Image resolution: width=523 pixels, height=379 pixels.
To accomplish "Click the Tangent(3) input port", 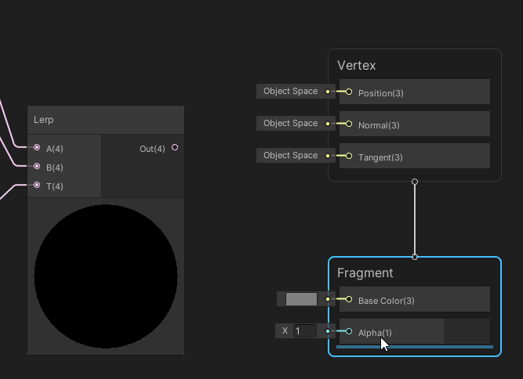I will point(349,156).
